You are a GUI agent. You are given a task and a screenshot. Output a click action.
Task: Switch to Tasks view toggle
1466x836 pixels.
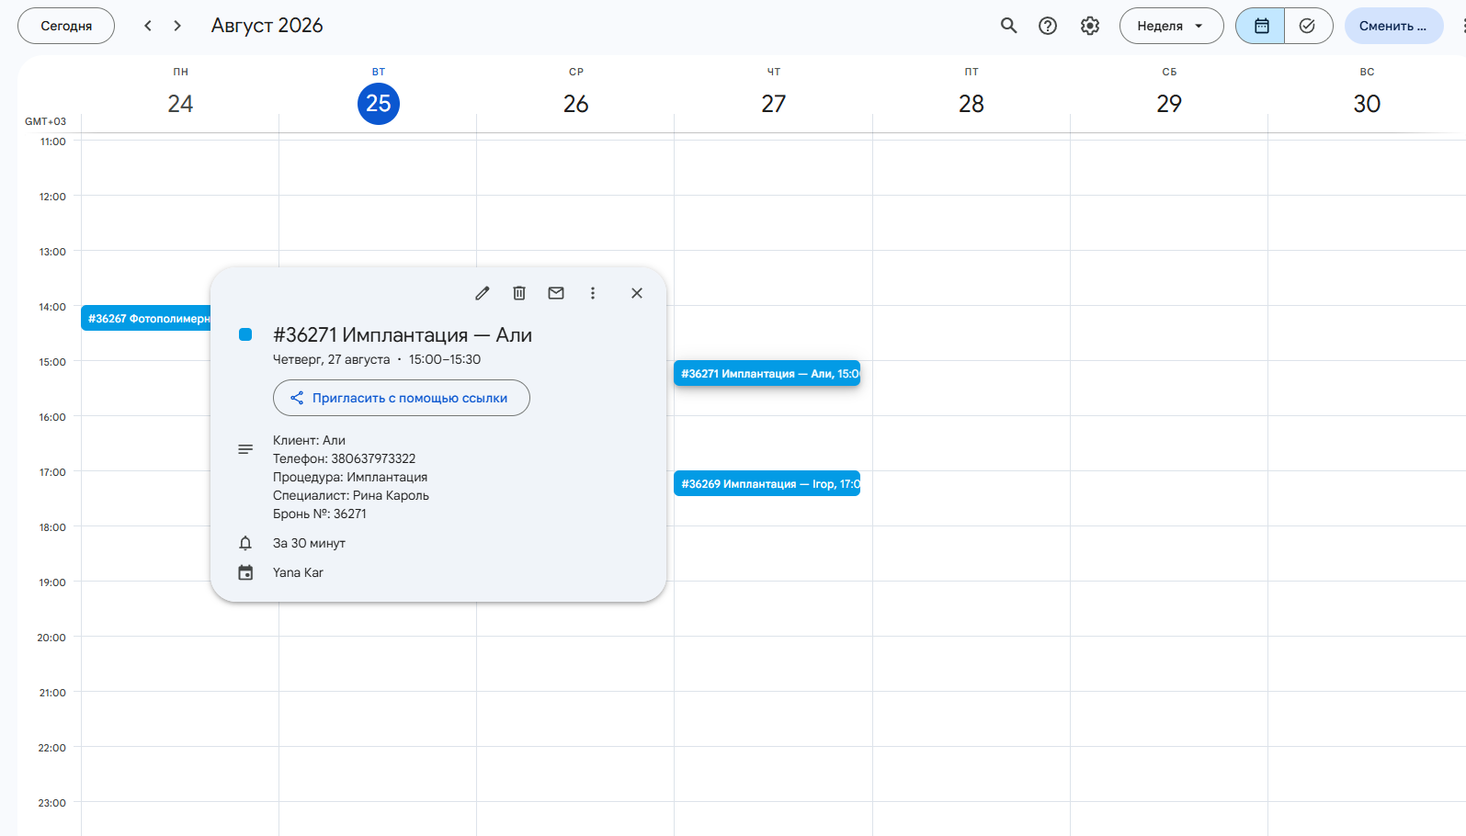[1308, 26]
